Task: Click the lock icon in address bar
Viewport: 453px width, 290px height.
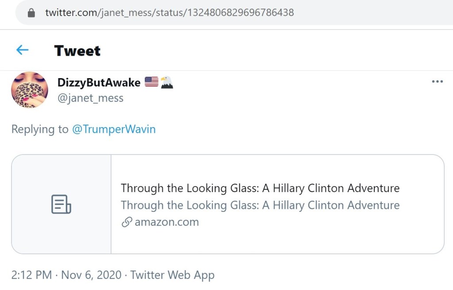Action: [x=31, y=13]
